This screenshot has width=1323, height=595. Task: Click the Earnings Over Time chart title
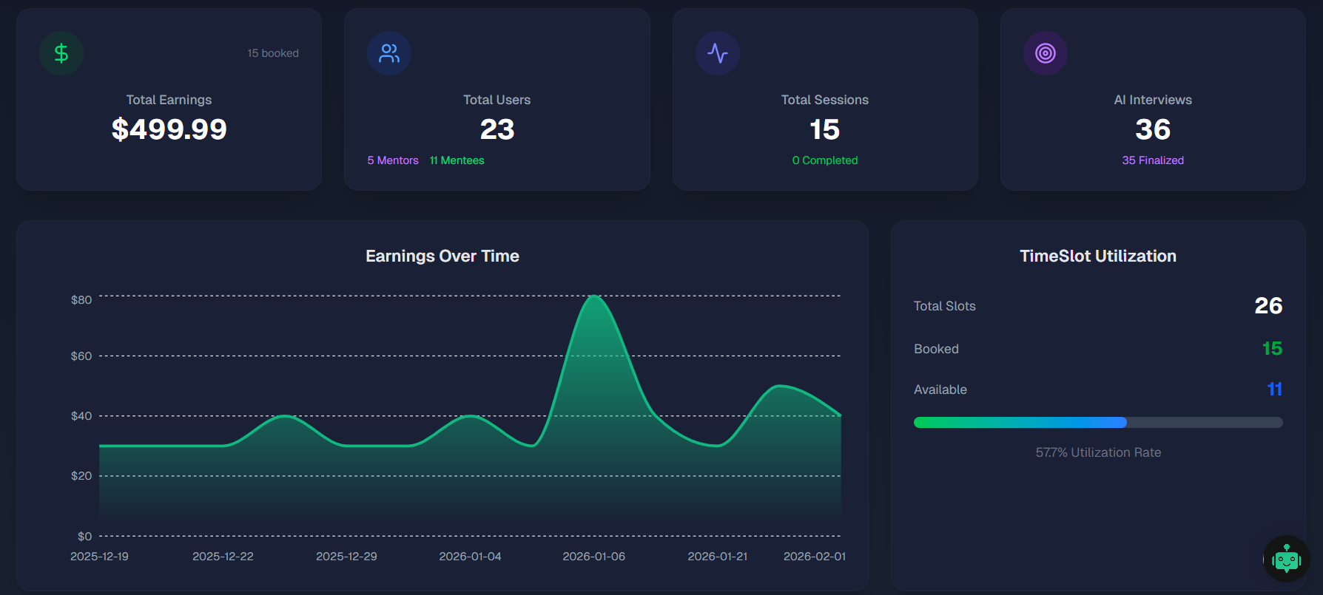click(442, 256)
